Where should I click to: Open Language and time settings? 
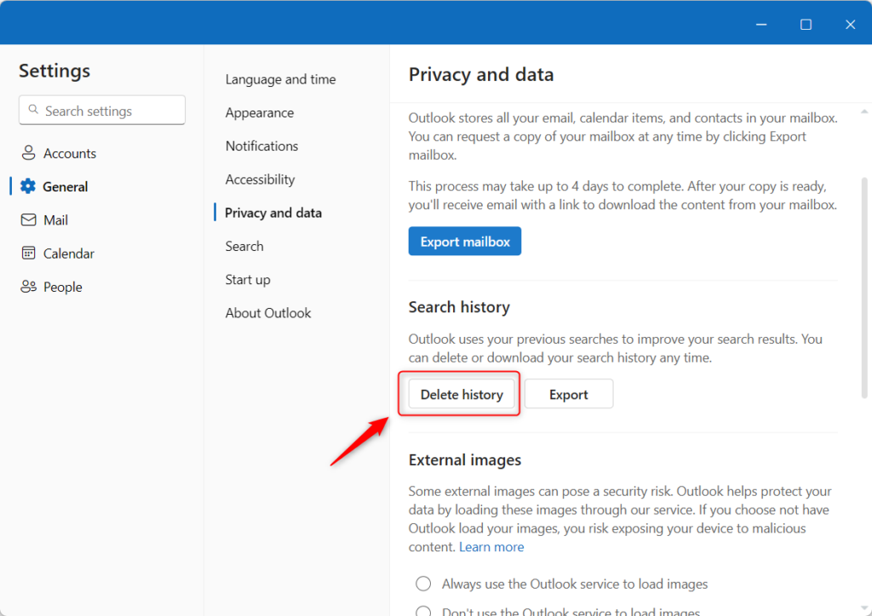280,79
